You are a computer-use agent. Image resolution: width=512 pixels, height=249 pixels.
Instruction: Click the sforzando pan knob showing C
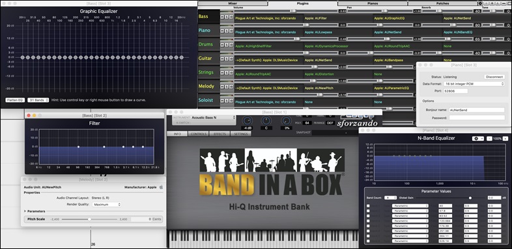pyautogui.click(x=266, y=120)
